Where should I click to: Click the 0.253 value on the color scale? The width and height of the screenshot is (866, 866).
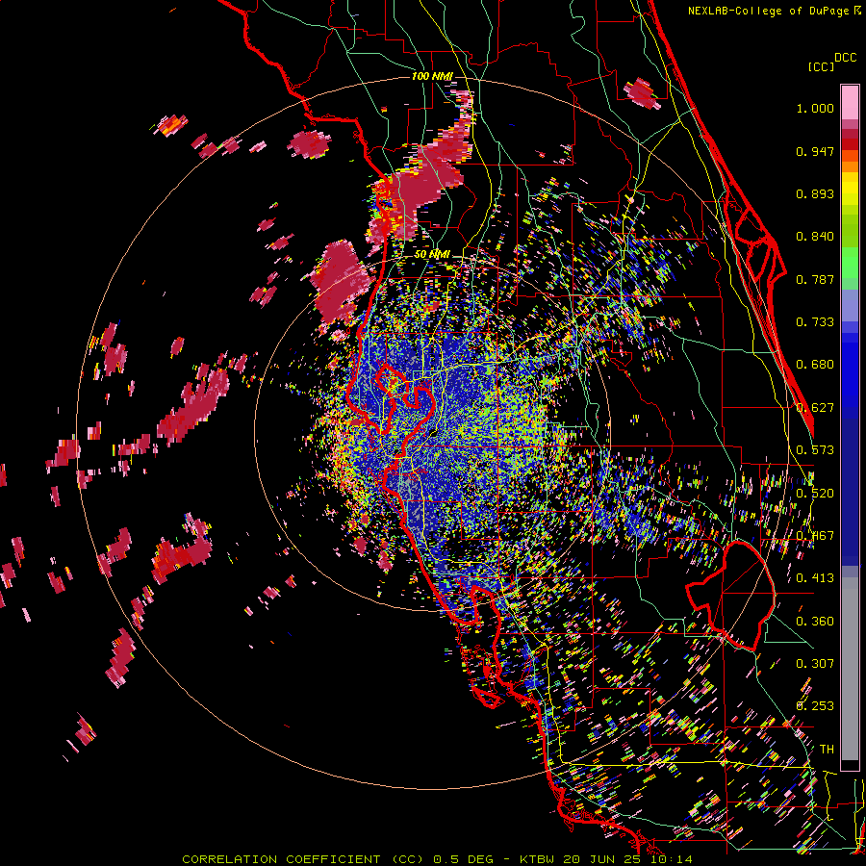coord(815,706)
